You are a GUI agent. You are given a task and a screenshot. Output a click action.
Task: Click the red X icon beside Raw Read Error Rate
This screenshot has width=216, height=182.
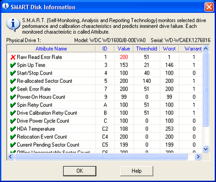coord(13,57)
